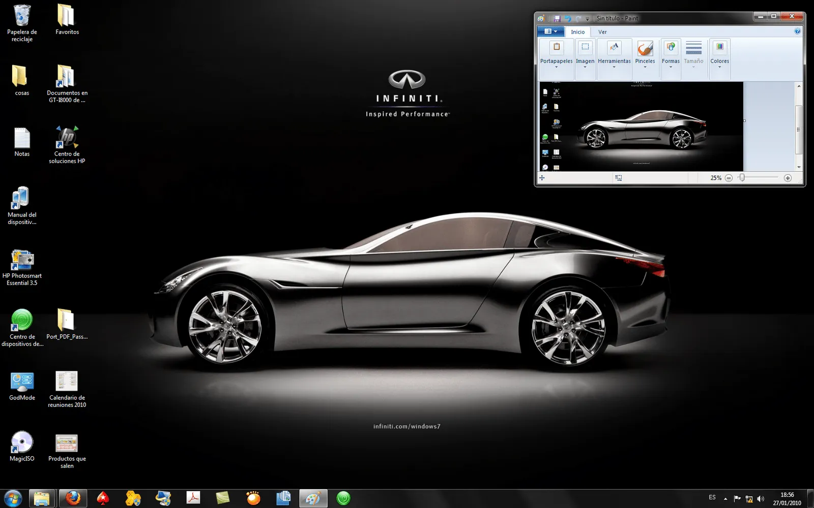Select the Favoritos folder on the desktop
The width and height of the screenshot is (814, 508).
click(x=67, y=19)
